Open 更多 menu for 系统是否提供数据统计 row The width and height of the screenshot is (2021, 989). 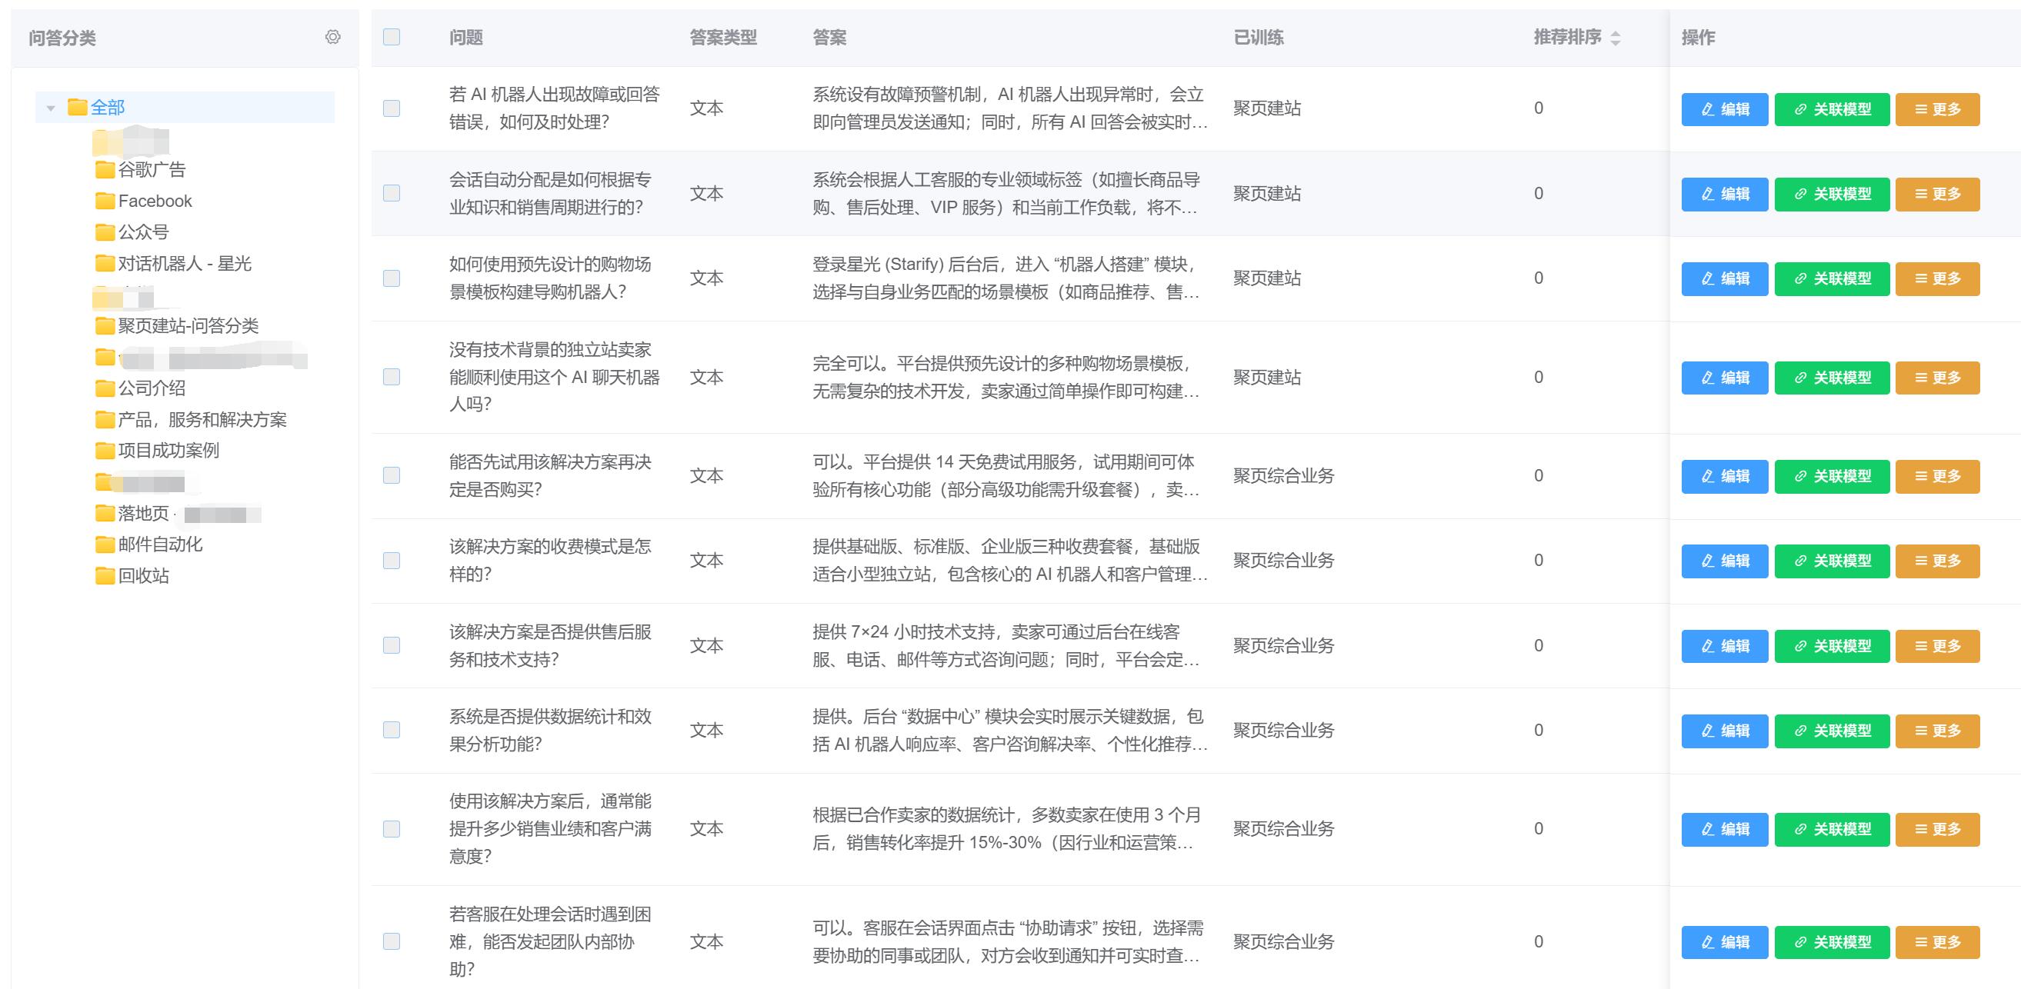click(x=1937, y=730)
